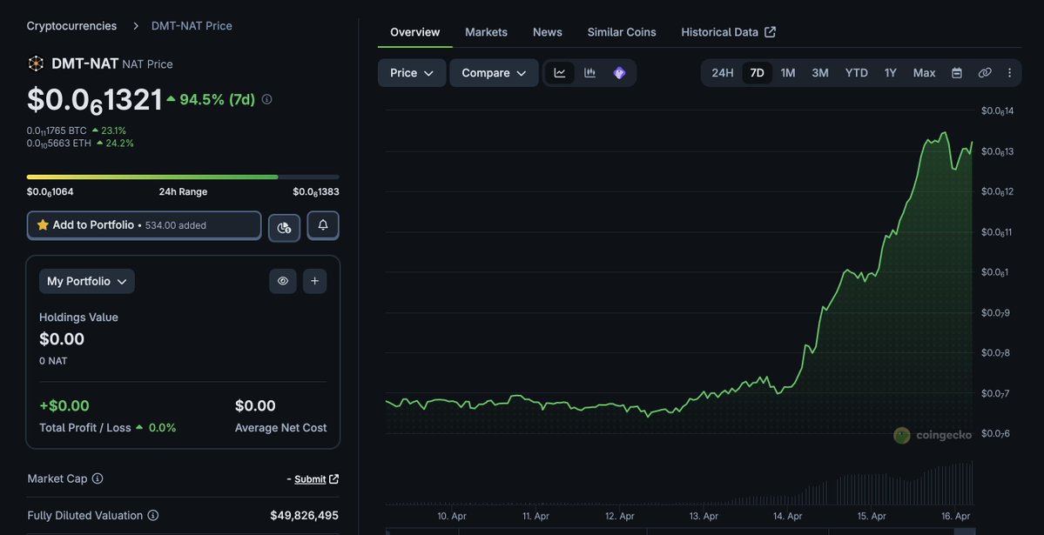Switch to candlestick chart icon
Viewport: 1044px width, 535px height.
(x=589, y=73)
